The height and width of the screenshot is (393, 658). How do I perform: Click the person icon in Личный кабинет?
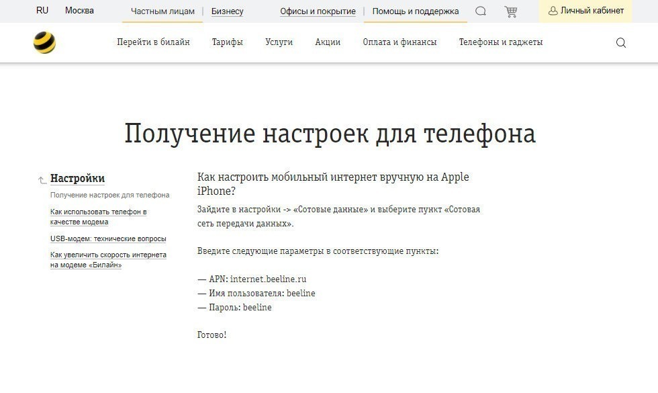(x=552, y=11)
